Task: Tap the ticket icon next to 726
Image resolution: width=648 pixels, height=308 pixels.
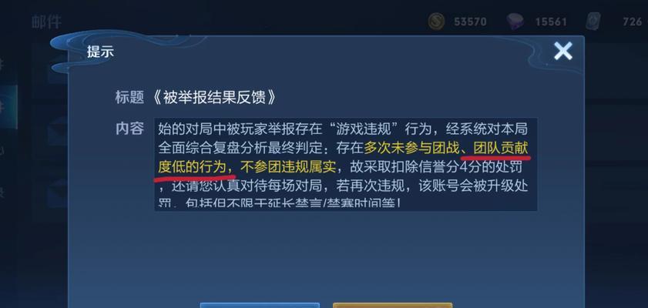Action: 593,21
